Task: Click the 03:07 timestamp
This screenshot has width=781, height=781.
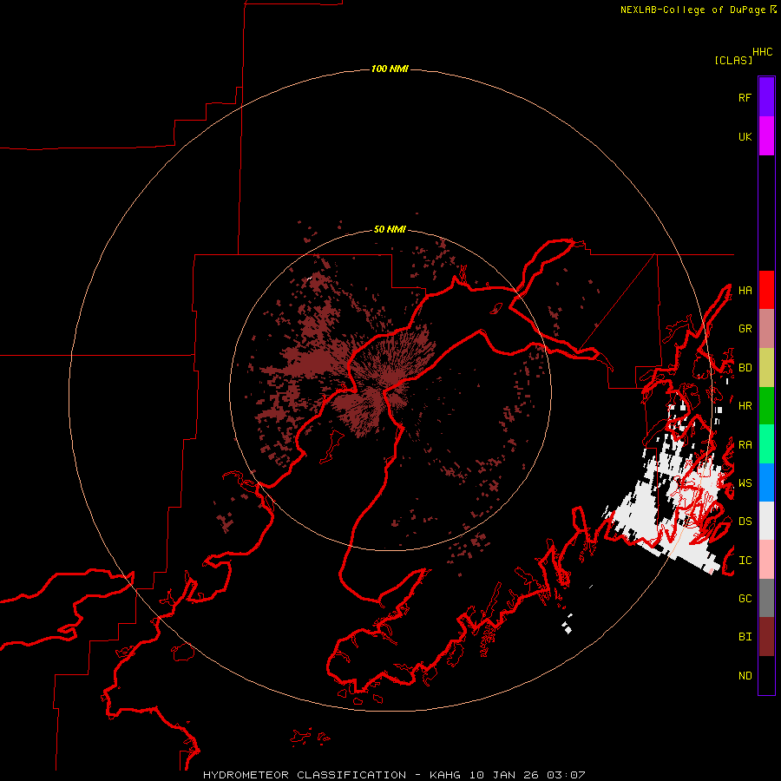Action: [565, 775]
